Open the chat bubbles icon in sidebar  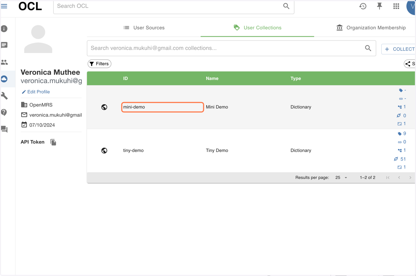point(4,129)
